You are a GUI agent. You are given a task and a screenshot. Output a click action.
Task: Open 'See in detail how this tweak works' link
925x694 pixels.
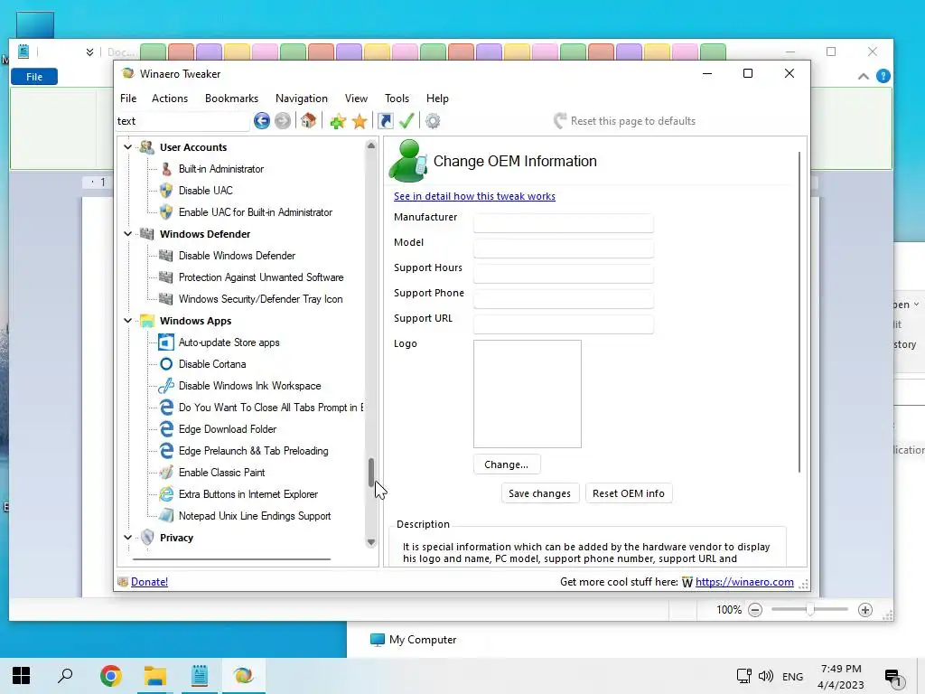click(x=474, y=196)
